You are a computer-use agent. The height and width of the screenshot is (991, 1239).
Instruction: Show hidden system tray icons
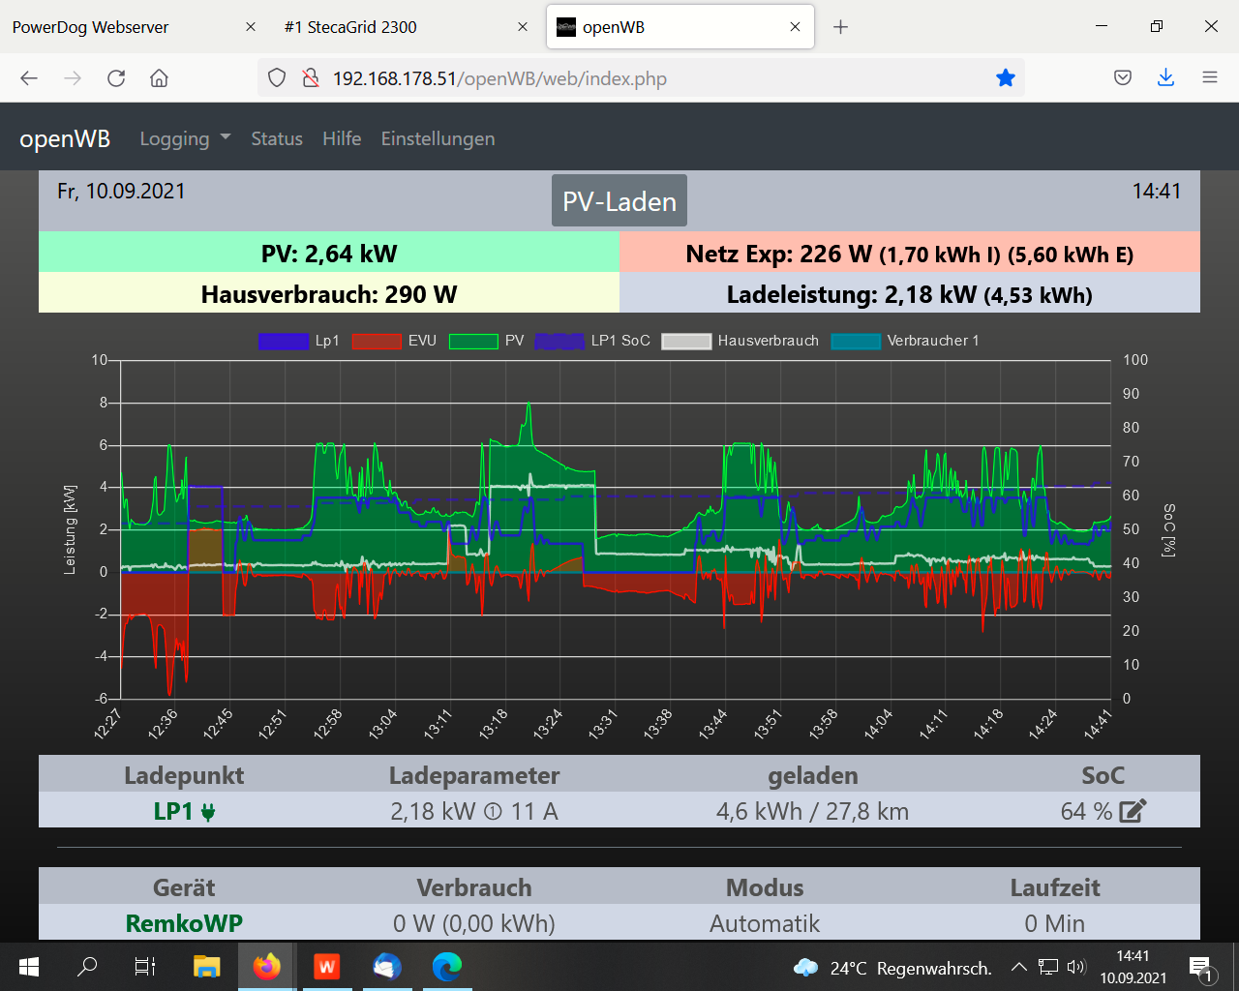pyautogui.click(x=1018, y=967)
